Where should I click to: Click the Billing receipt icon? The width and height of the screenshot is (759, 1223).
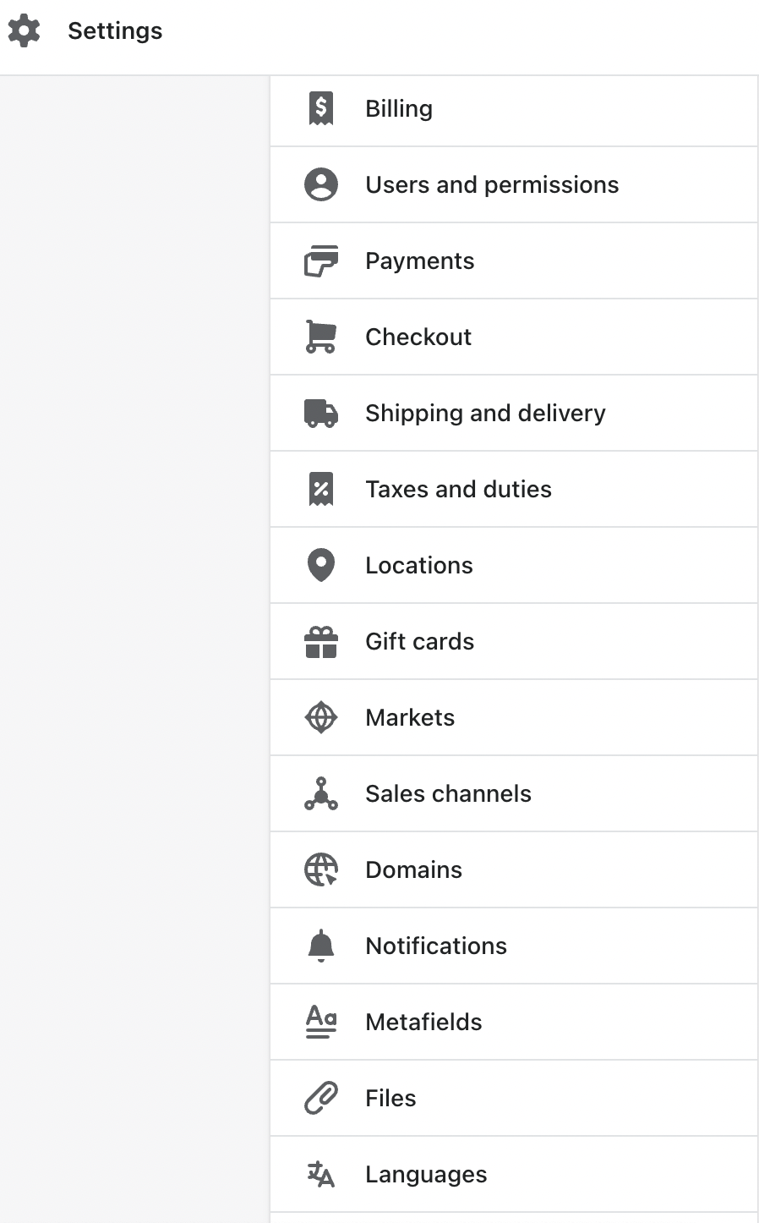pos(320,108)
